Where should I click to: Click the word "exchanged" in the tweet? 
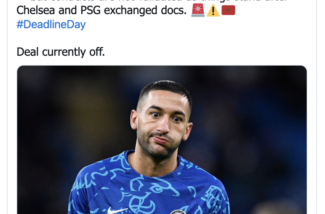pyautogui.click(x=130, y=10)
